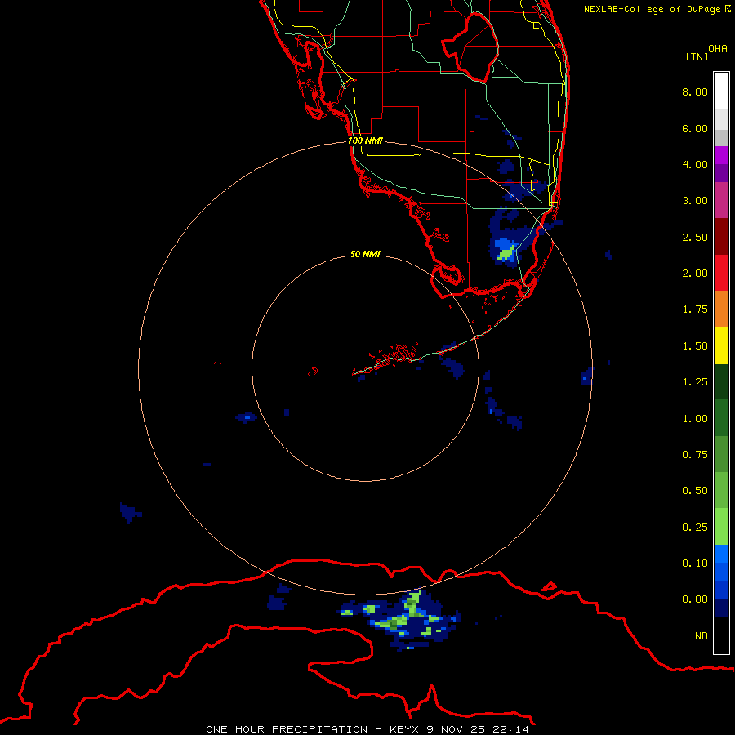Pick the orange legend swatch
The height and width of the screenshot is (735, 735).
click(721, 310)
